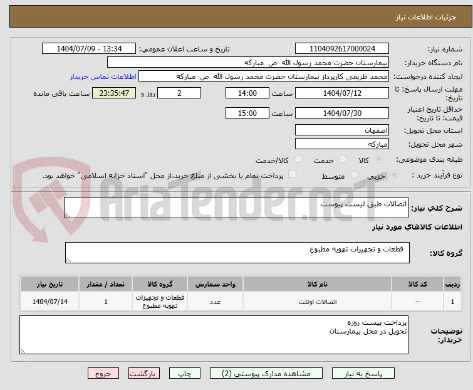Click the کد کالا column header

[417, 284]
